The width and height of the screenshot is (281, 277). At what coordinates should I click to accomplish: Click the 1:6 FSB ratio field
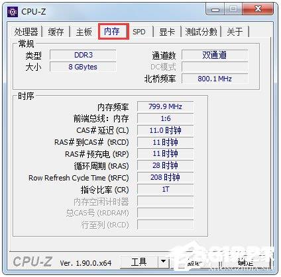(165, 118)
